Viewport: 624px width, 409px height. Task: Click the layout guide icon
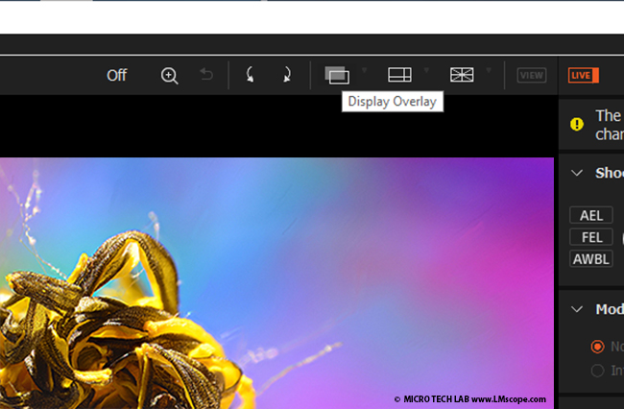(399, 75)
